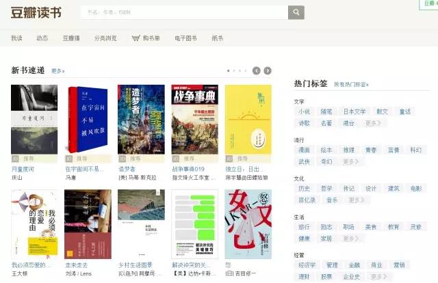Select the 诗歌 tag

pos(304,123)
